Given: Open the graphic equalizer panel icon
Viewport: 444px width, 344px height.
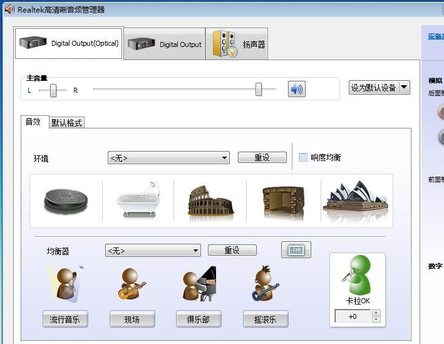Looking at the screenshot, I should [x=296, y=250].
